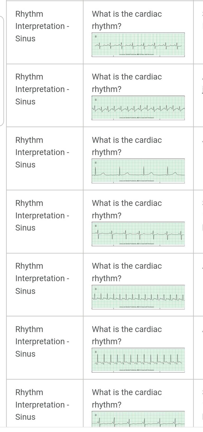The height and width of the screenshot is (432, 203).
Task: Open the fifth ECG strip with rapid complexes
Action: coord(138,297)
